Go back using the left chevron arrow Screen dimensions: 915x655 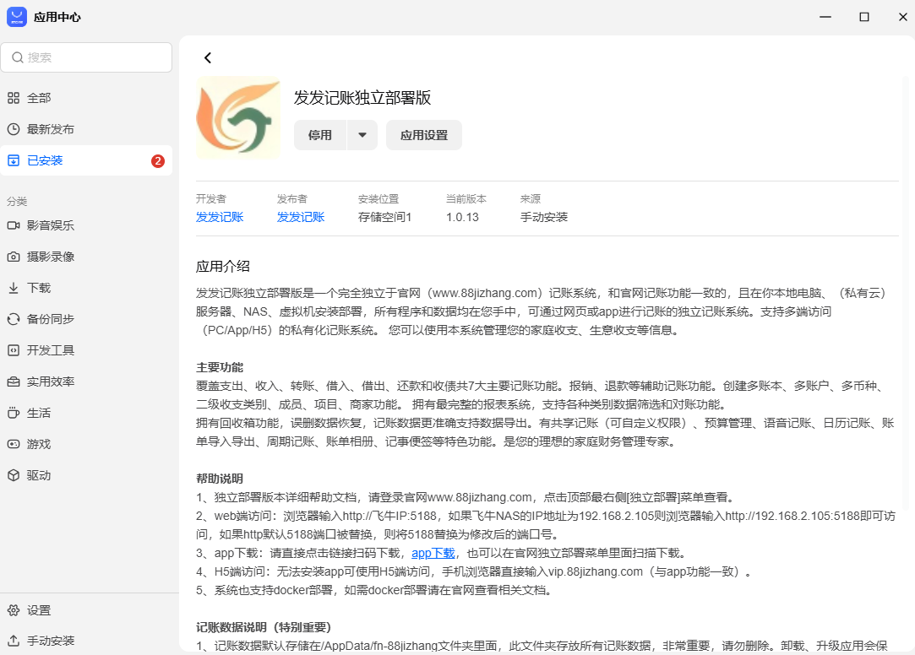[208, 57]
